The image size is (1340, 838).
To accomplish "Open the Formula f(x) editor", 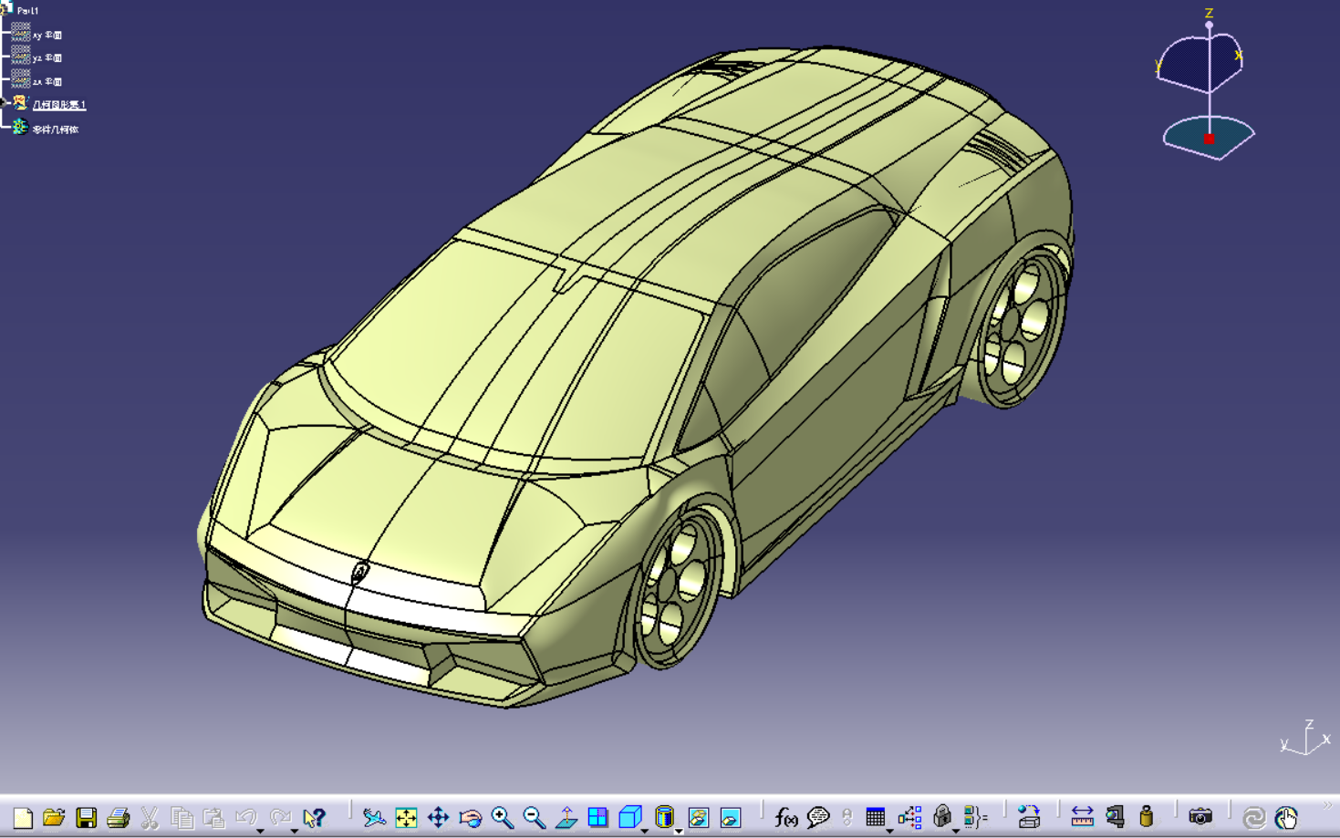I will click(x=785, y=818).
